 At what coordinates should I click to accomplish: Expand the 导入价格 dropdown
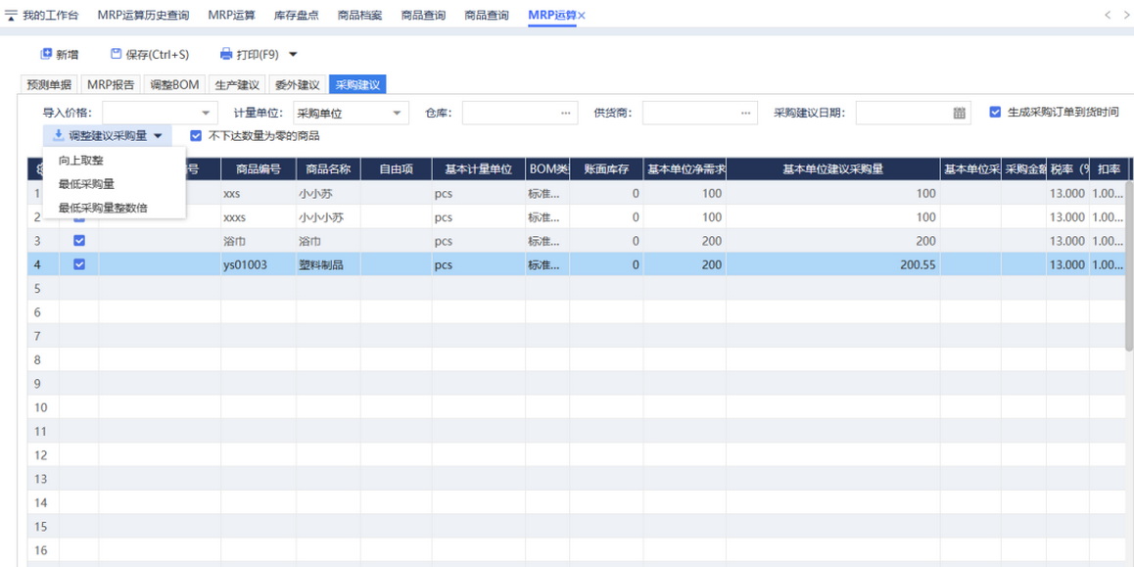[x=206, y=114]
